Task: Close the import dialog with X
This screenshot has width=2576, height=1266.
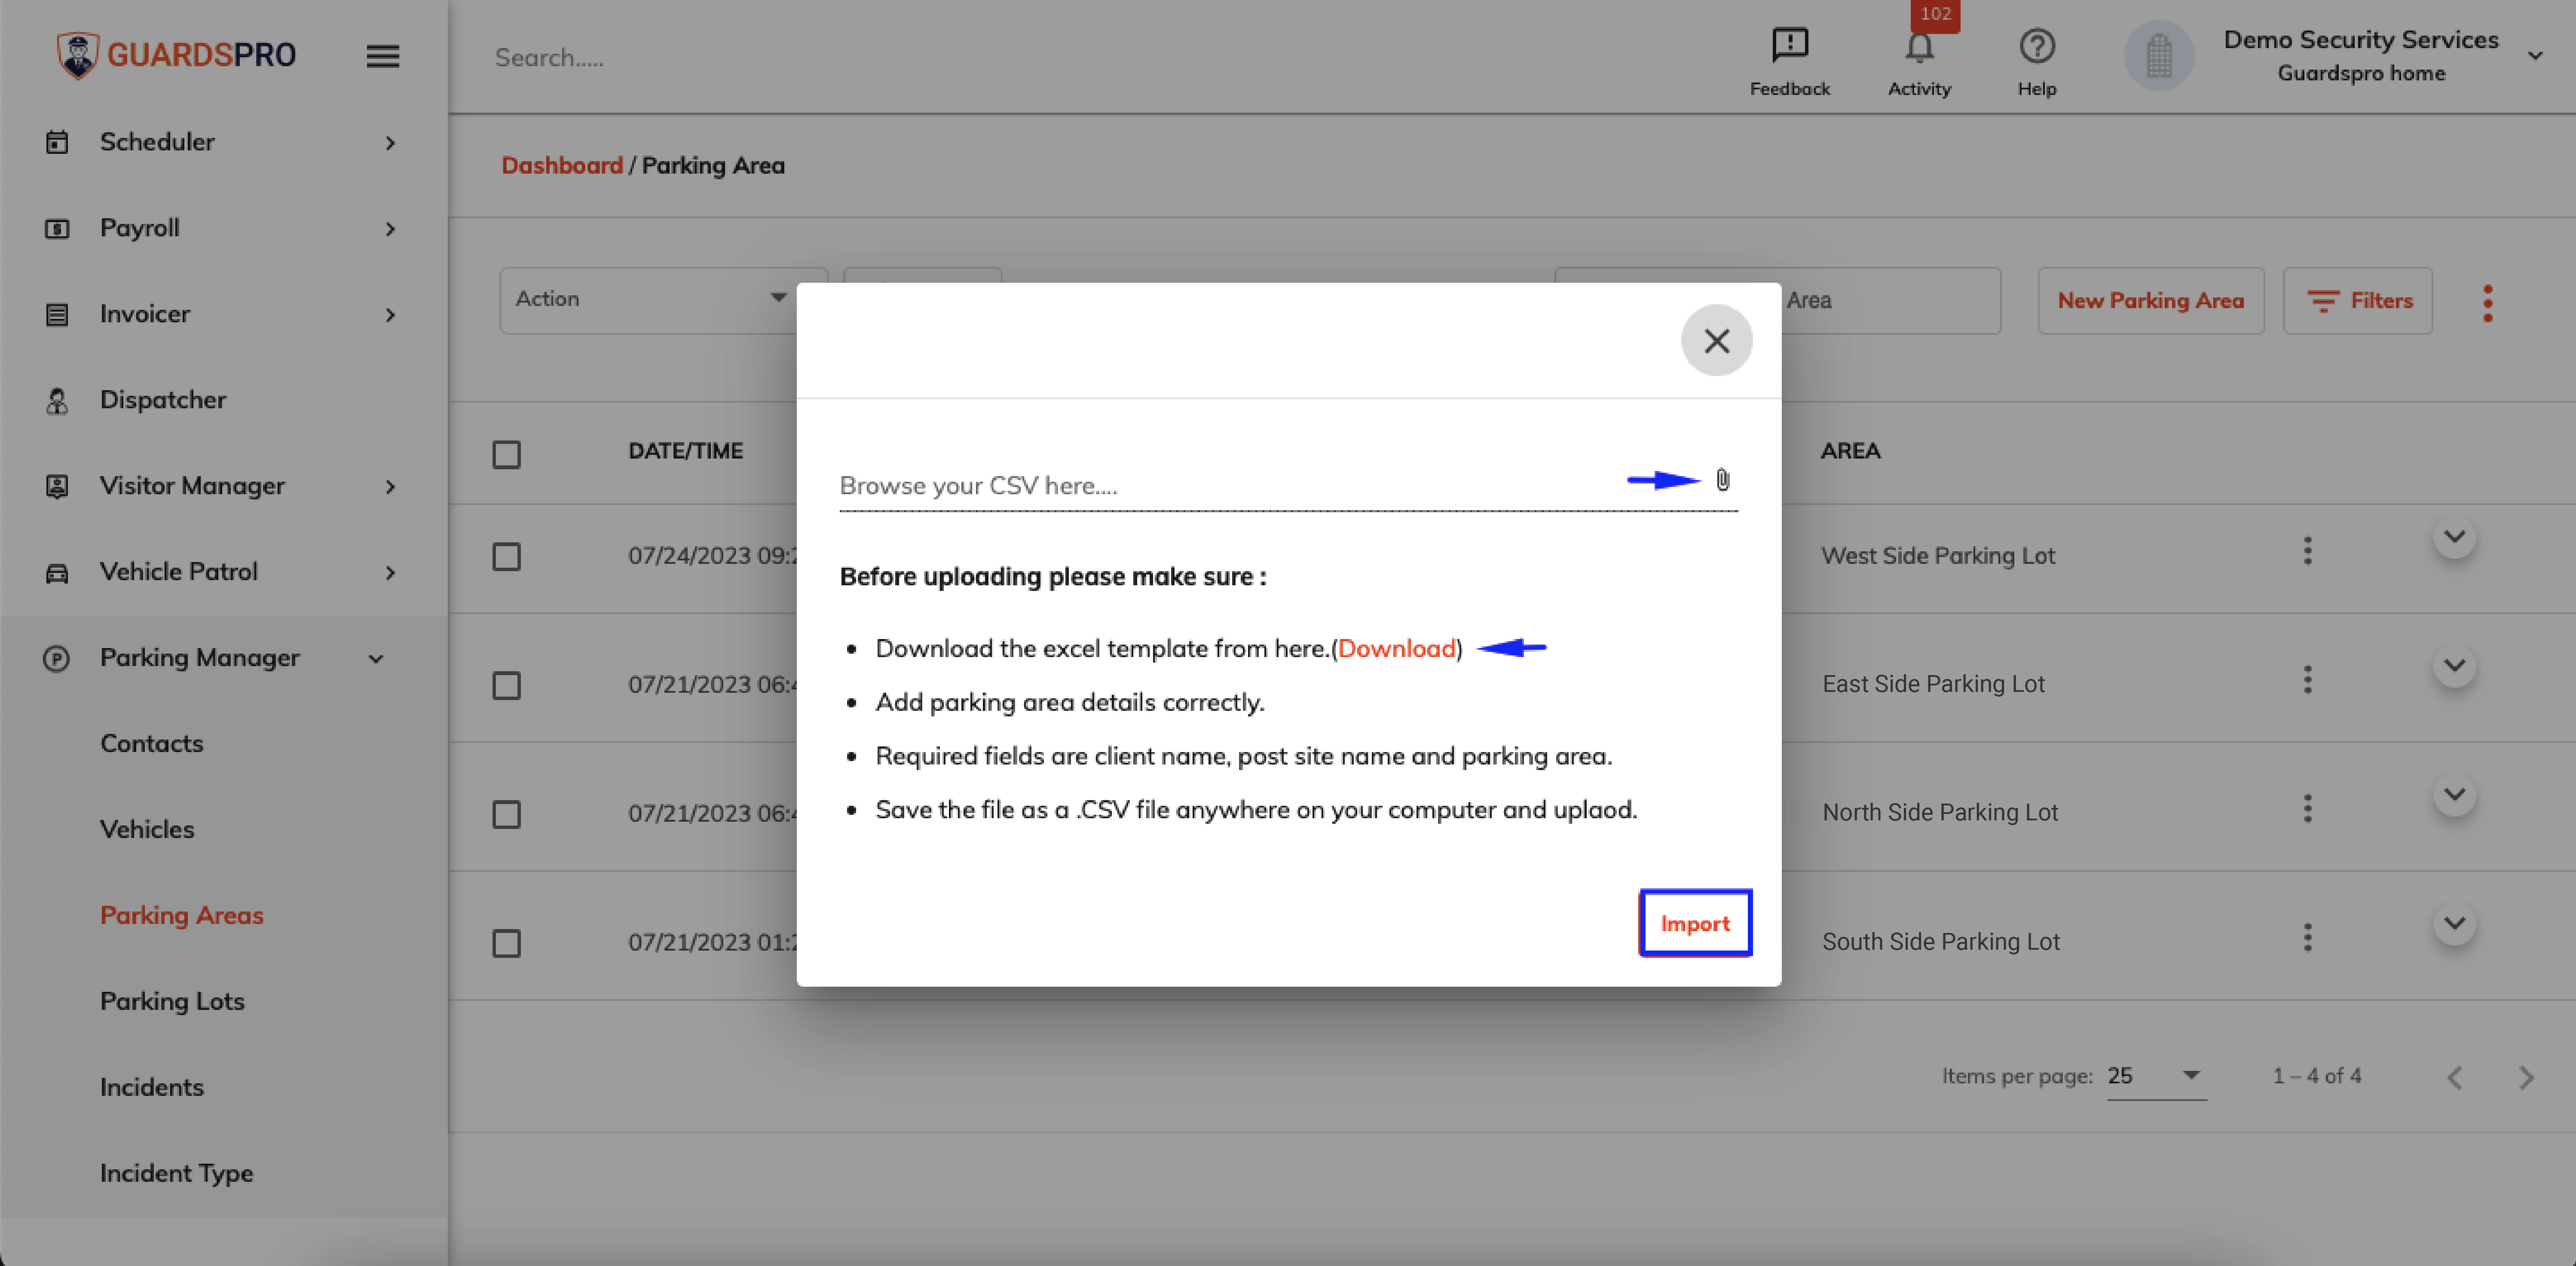Action: (1716, 341)
